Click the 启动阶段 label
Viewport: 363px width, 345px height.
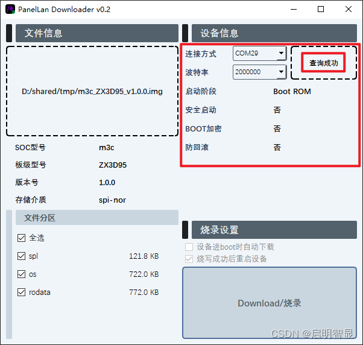201,91
